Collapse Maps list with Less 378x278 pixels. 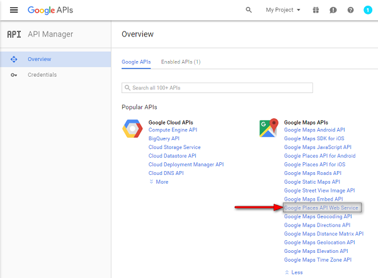click(294, 272)
